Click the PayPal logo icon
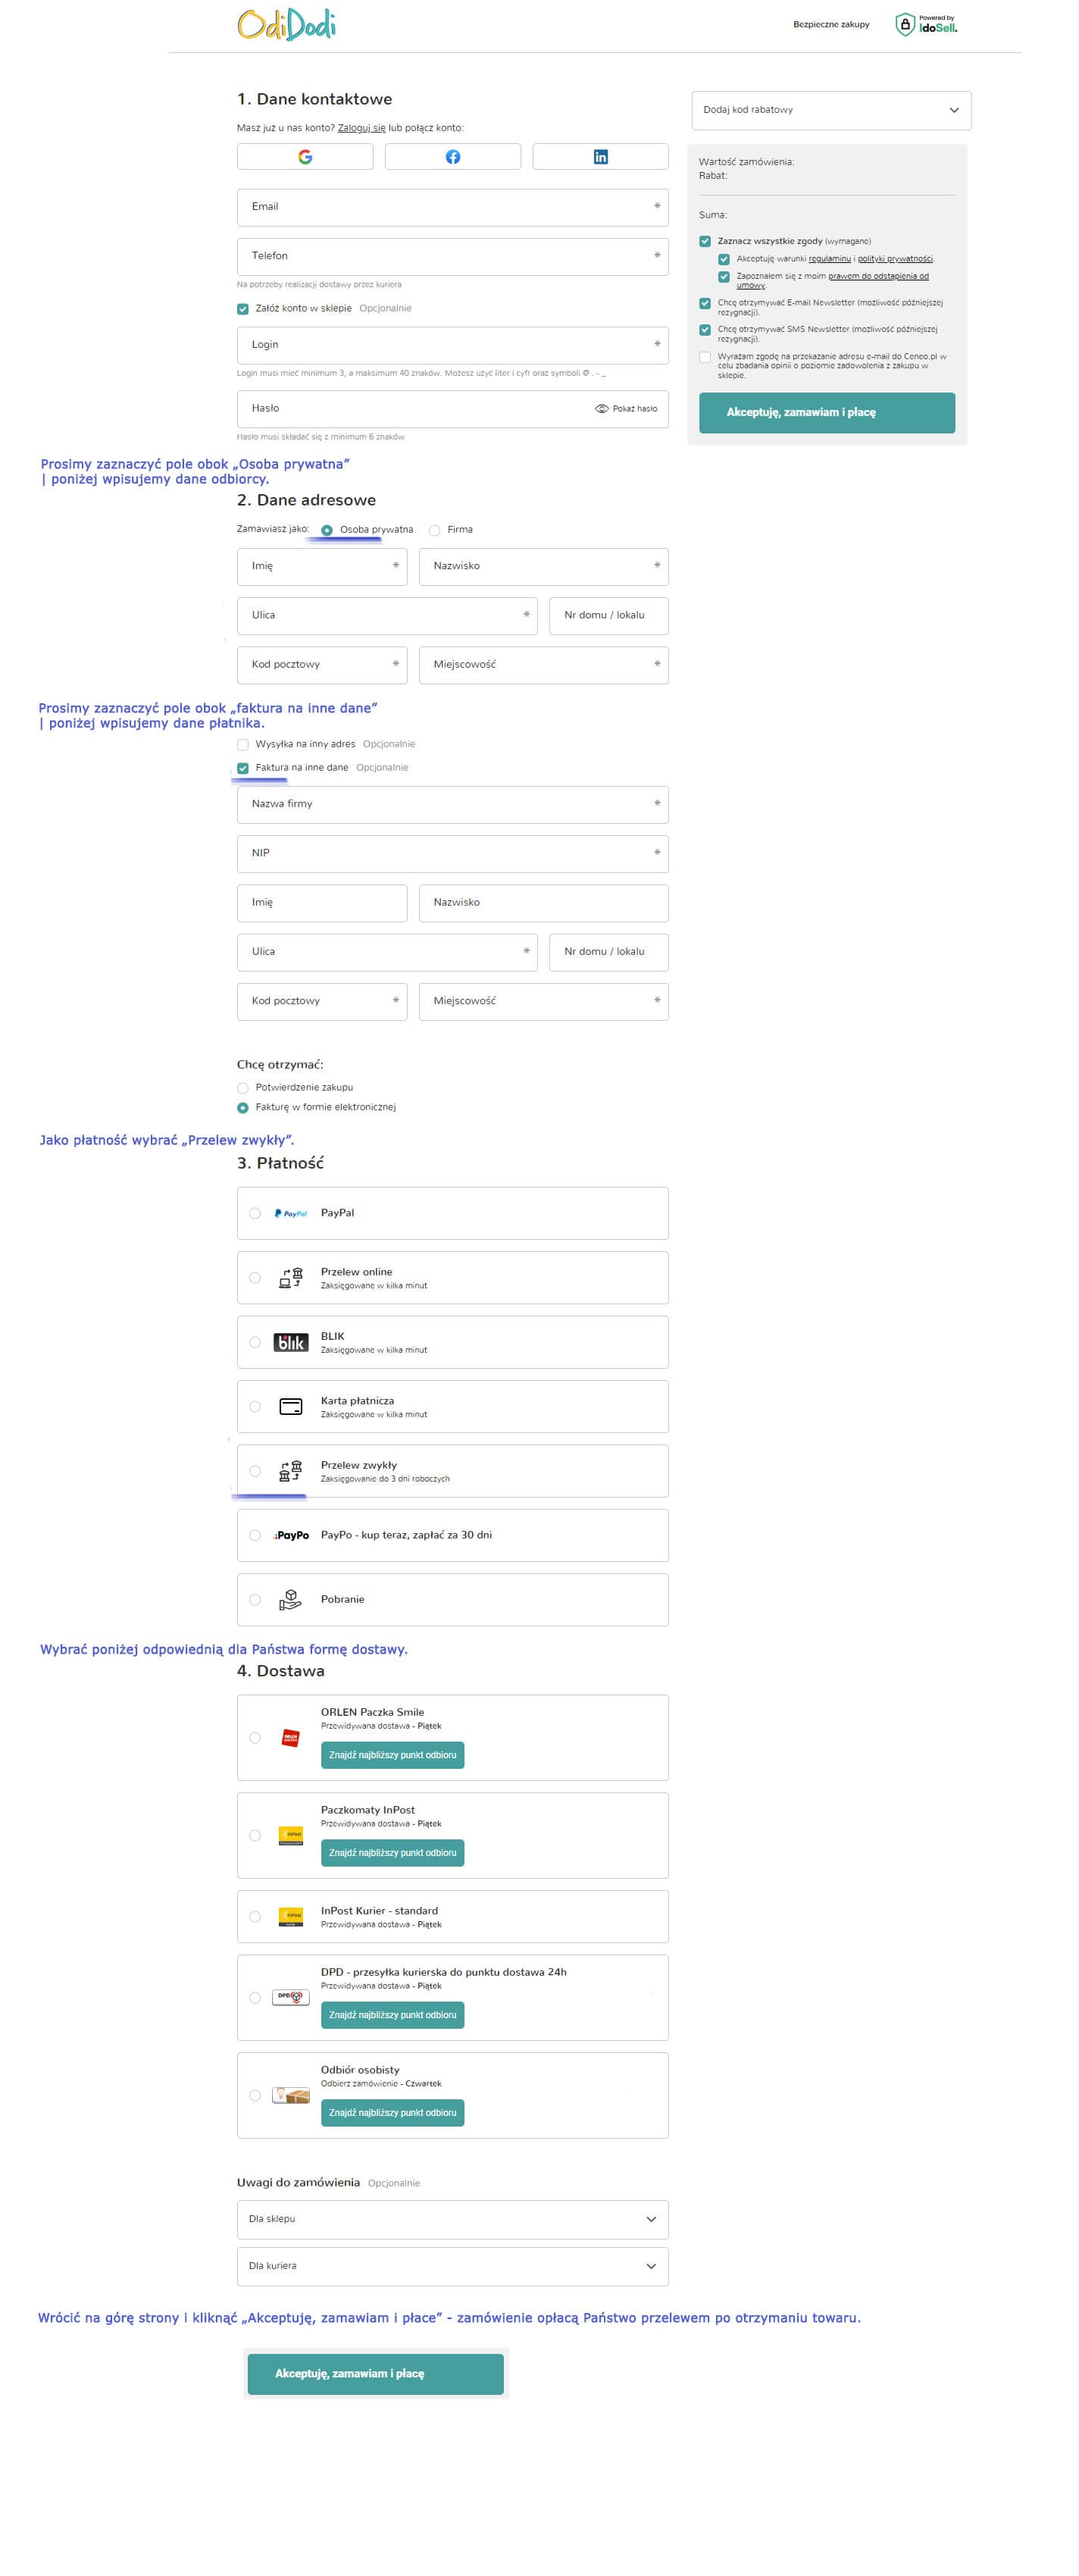This screenshot has height=2576, width=1079. pyautogui.click(x=291, y=1213)
